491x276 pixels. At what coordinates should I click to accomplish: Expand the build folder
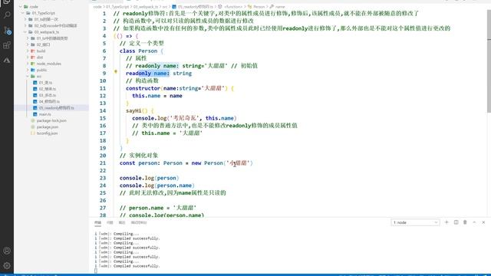click(x=28, y=51)
